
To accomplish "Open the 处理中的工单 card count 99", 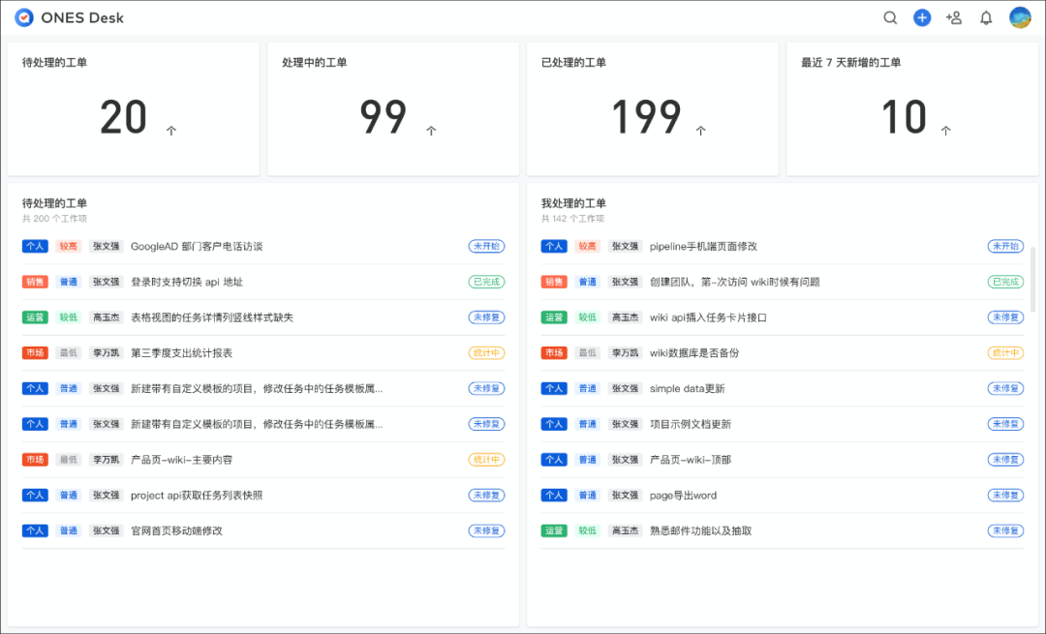I will (383, 117).
